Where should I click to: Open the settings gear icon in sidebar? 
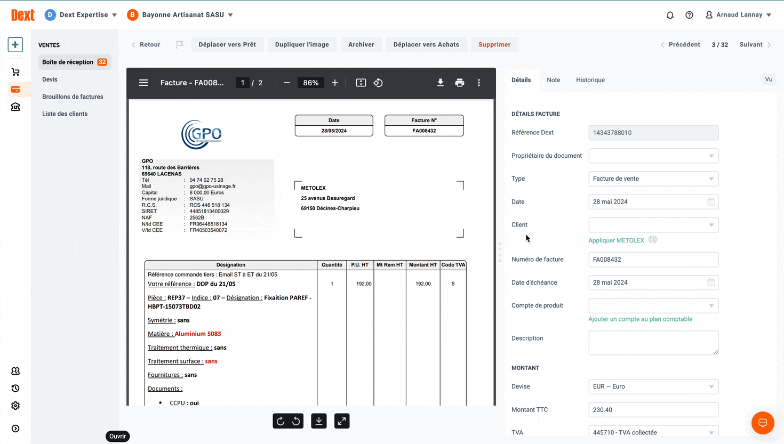coord(15,406)
